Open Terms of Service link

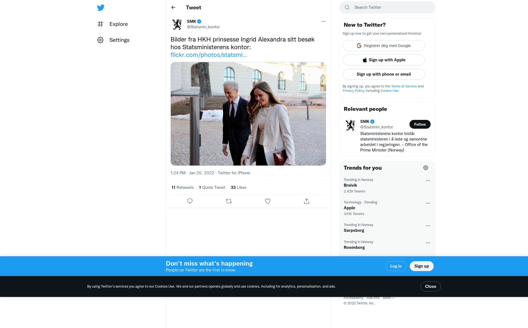[404, 86]
